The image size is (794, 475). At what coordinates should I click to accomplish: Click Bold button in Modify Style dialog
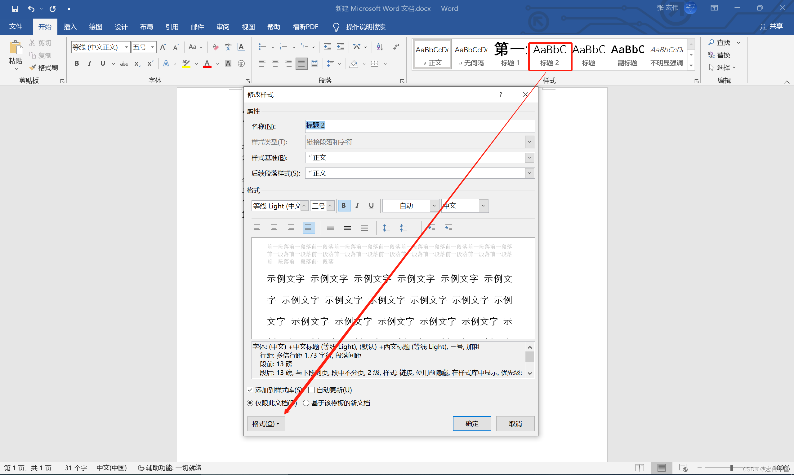pyautogui.click(x=343, y=206)
